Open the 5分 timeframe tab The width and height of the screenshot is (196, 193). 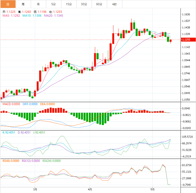coord(54,4)
